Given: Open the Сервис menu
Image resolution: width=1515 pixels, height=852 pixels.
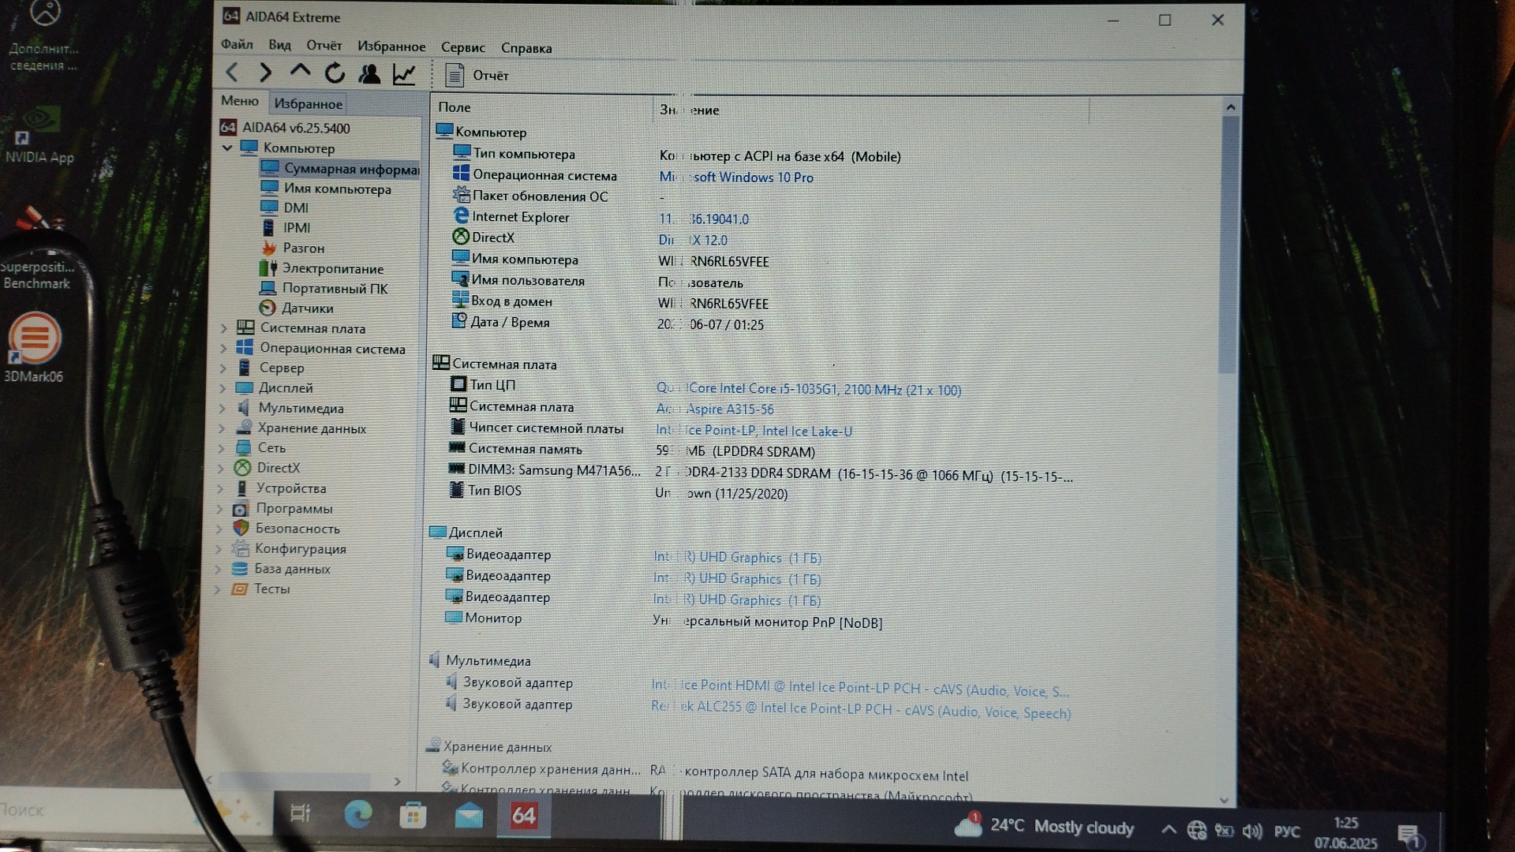Looking at the screenshot, I should coord(462,47).
